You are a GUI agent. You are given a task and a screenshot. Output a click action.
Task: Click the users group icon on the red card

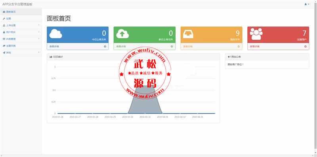tap(256, 34)
